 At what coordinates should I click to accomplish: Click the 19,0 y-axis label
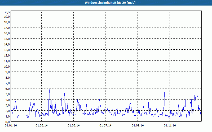(7, 17)
